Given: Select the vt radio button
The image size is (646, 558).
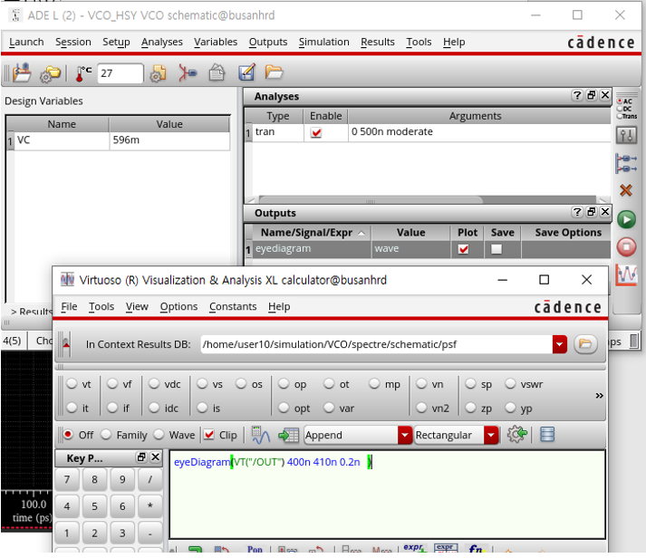Looking at the screenshot, I should click(x=72, y=384).
